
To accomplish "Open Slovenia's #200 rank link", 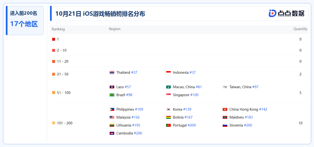I will tap(248, 125).
